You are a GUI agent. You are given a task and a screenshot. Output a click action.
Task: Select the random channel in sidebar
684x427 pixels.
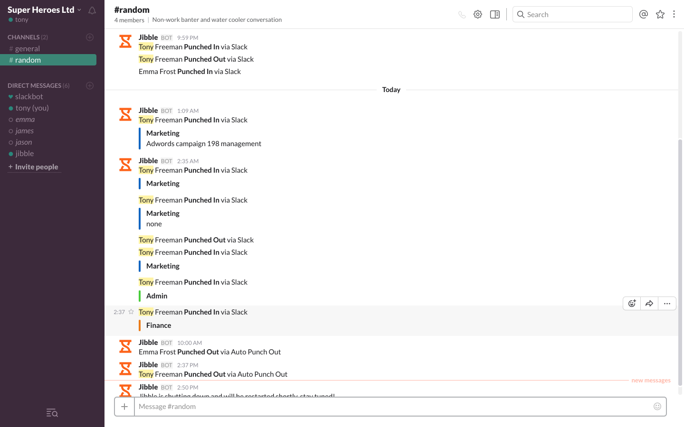pyautogui.click(x=48, y=60)
